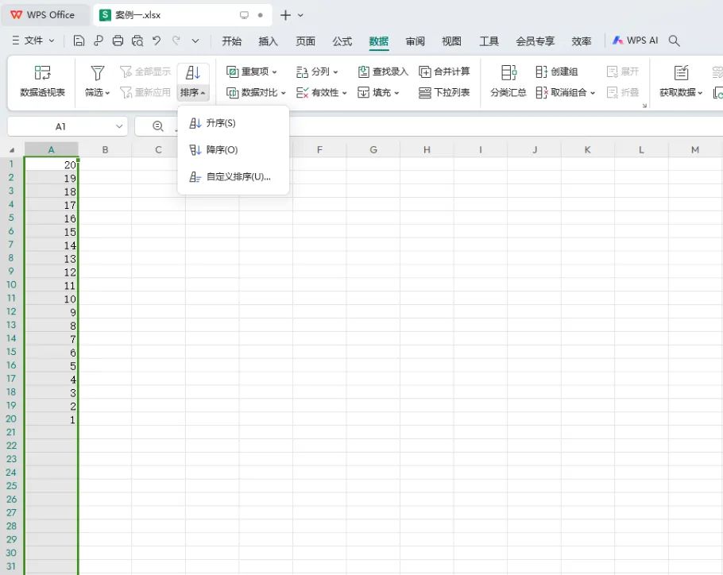
Task: Click cell containing value 5
Action: point(51,365)
